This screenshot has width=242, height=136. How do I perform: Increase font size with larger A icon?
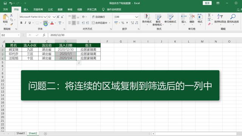58,17
